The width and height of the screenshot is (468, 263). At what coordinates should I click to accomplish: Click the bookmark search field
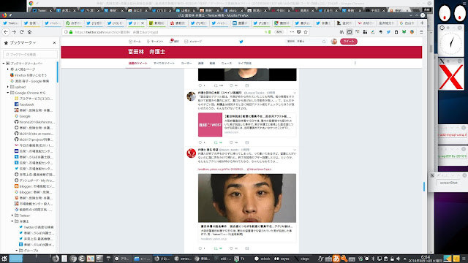pos(30,54)
